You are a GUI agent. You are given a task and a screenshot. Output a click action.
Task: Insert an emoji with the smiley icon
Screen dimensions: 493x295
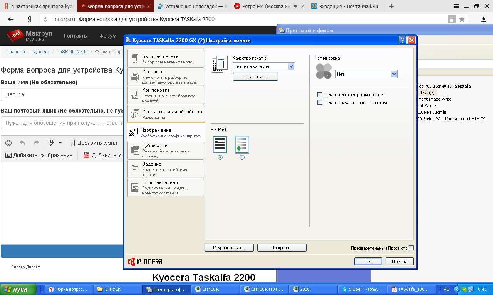click(x=8, y=143)
